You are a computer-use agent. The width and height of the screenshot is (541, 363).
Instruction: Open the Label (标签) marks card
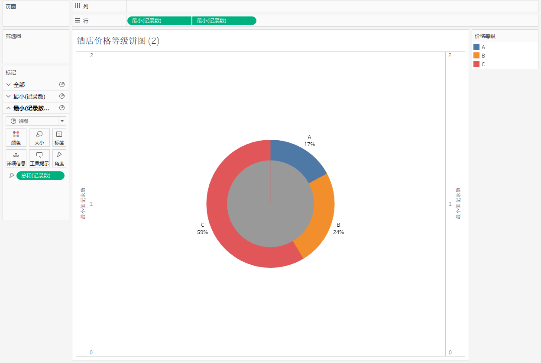click(x=59, y=138)
